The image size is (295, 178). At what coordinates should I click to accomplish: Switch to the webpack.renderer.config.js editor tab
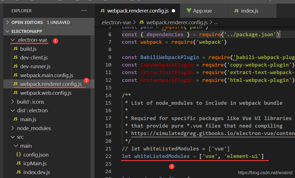point(137,11)
